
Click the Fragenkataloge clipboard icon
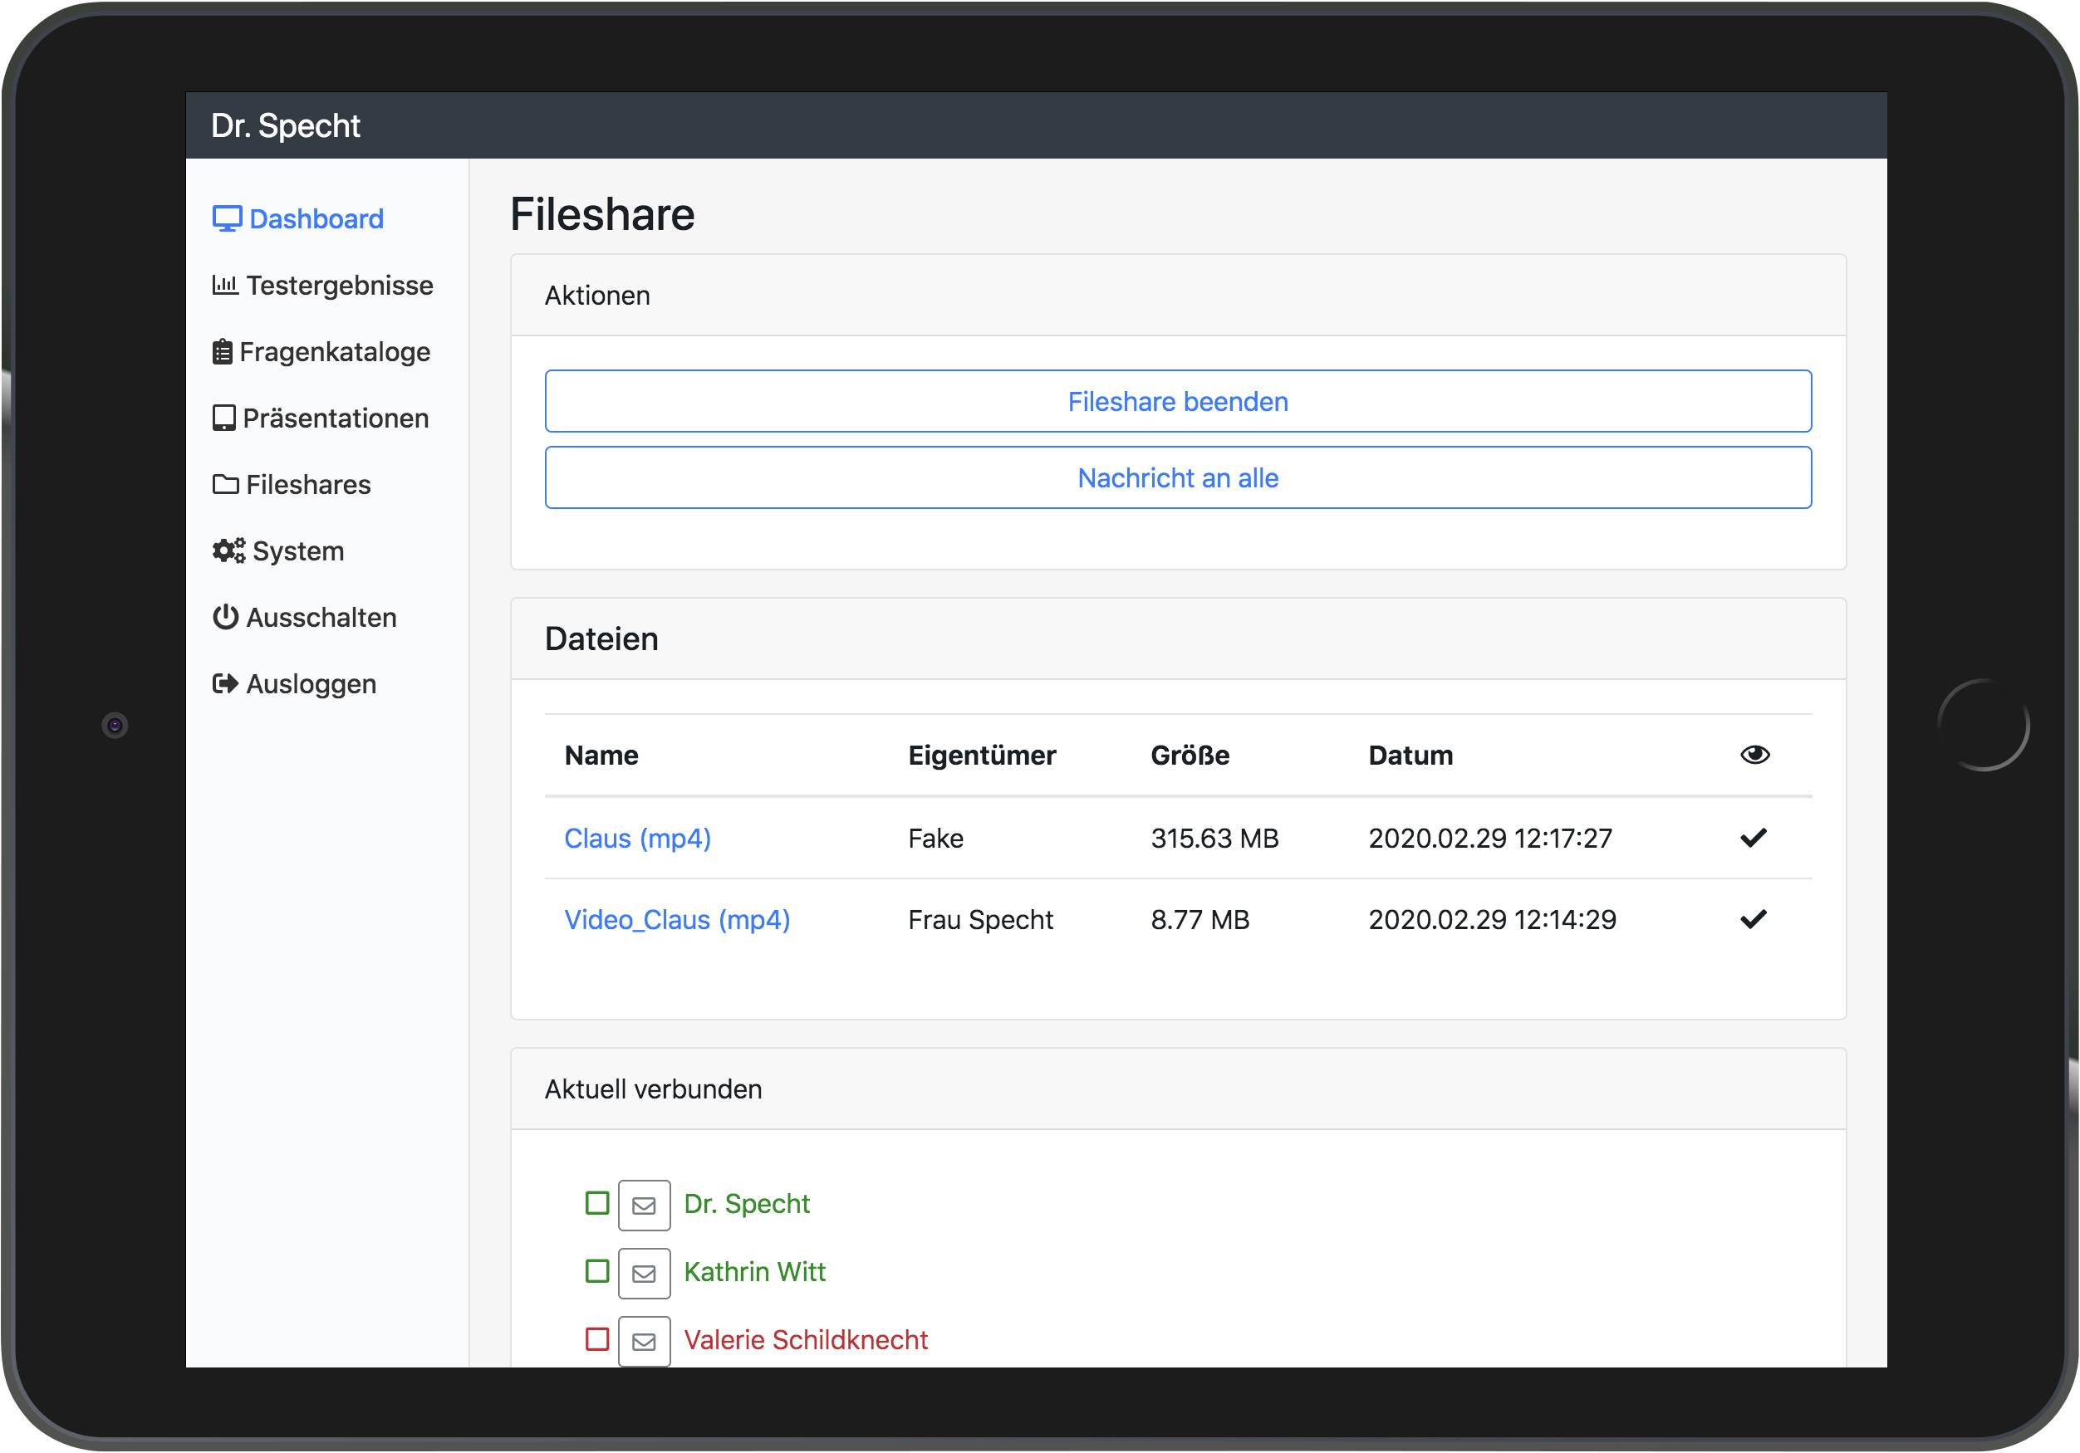(222, 352)
